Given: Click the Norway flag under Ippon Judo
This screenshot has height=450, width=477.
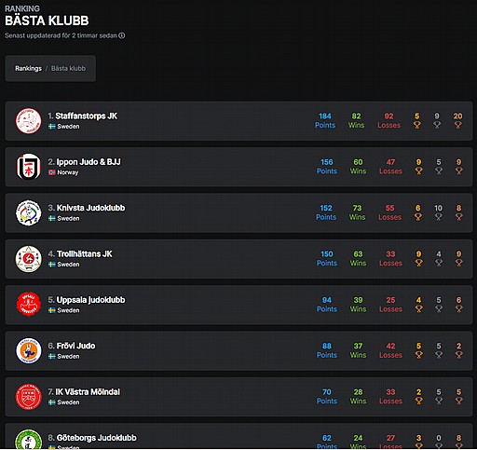Looking at the screenshot, I should (x=52, y=172).
